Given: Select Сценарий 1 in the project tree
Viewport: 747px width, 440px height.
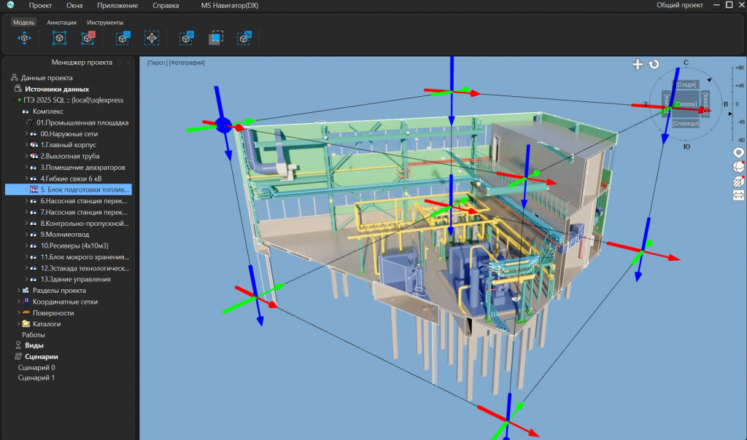Looking at the screenshot, I should coord(36,377).
